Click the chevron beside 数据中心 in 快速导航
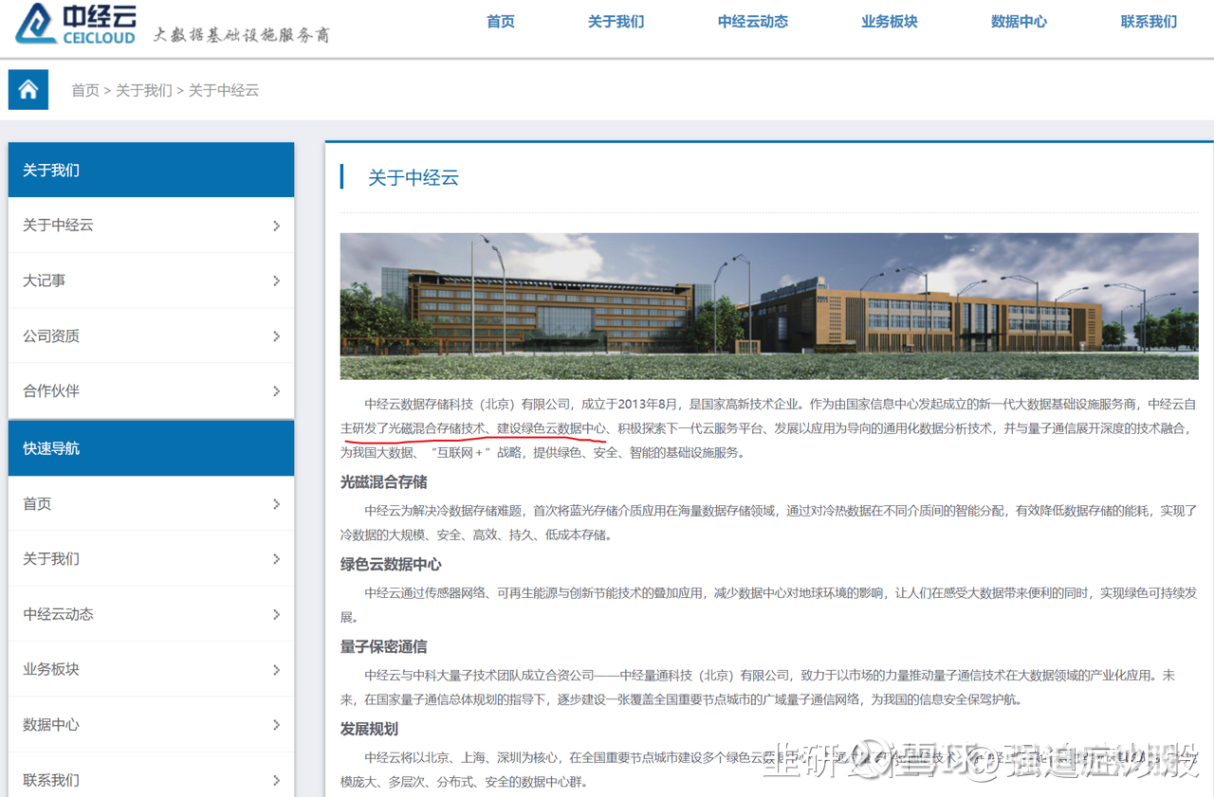The image size is (1214, 797). (x=276, y=725)
